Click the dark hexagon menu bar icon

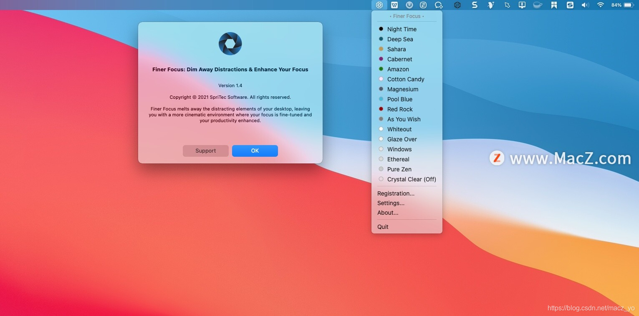click(x=457, y=5)
